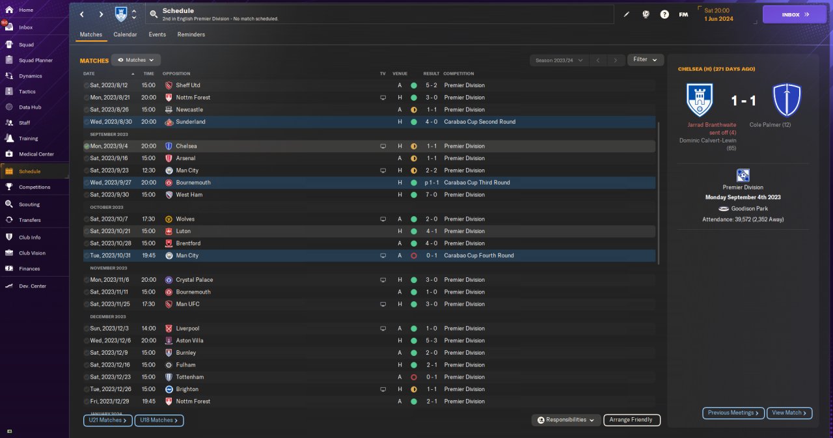Open the Dev. Center sidebar icon
Viewport: 833px width, 438px height.
[9, 286]
